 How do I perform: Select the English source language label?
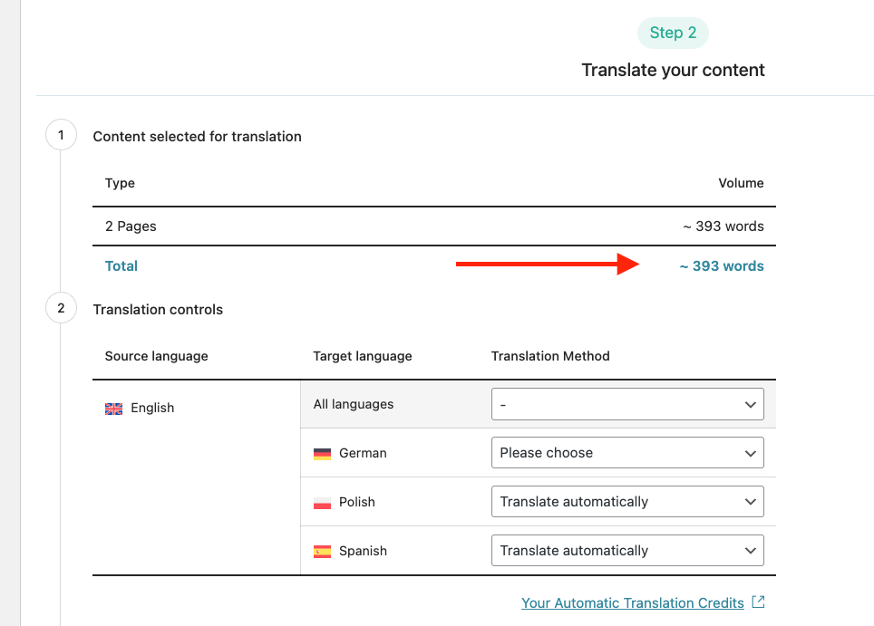[152, 408]
